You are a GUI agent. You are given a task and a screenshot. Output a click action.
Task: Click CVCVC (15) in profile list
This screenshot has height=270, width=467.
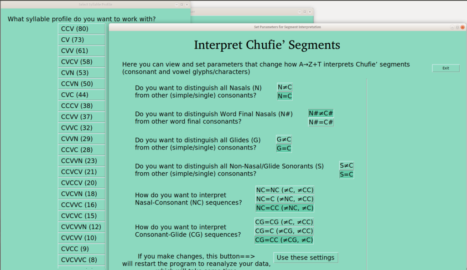tap(81, 216)
